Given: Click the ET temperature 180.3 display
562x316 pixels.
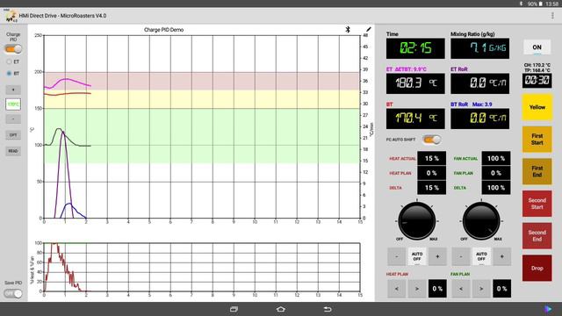Looking at the screenshot, I should 415,83.
